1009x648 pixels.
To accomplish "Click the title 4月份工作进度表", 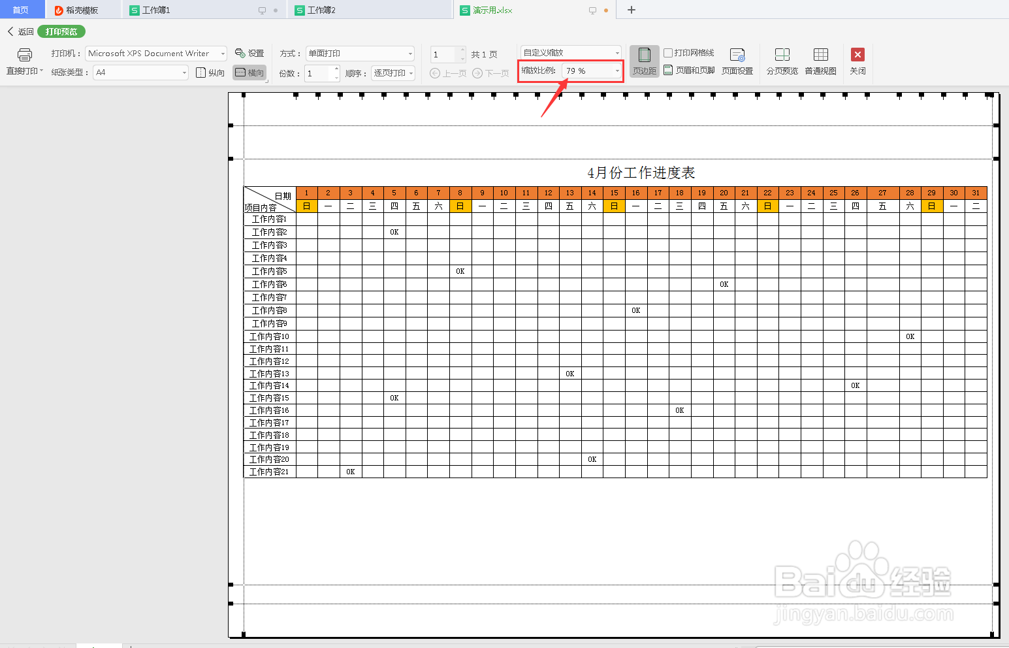I will pyautogui.click(x=641, y=172).
